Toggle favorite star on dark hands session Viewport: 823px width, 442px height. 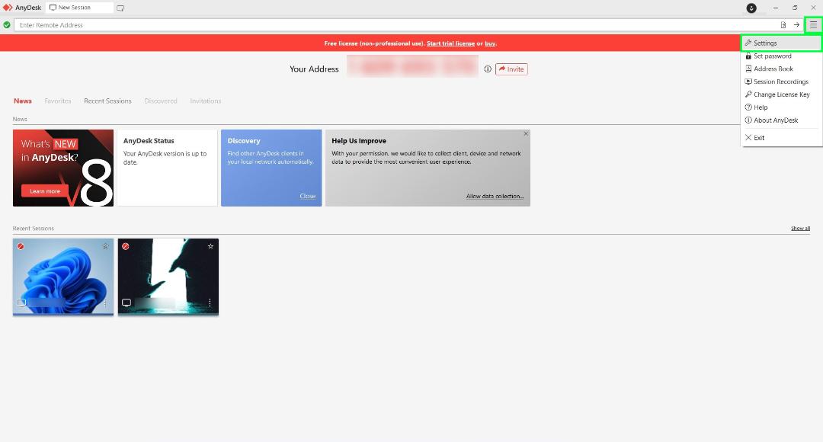point(210,246)
